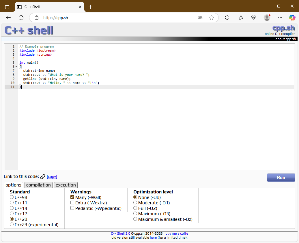The image size is (299, 243).
Task: Click the getline code line
Action: click(47, 79)
